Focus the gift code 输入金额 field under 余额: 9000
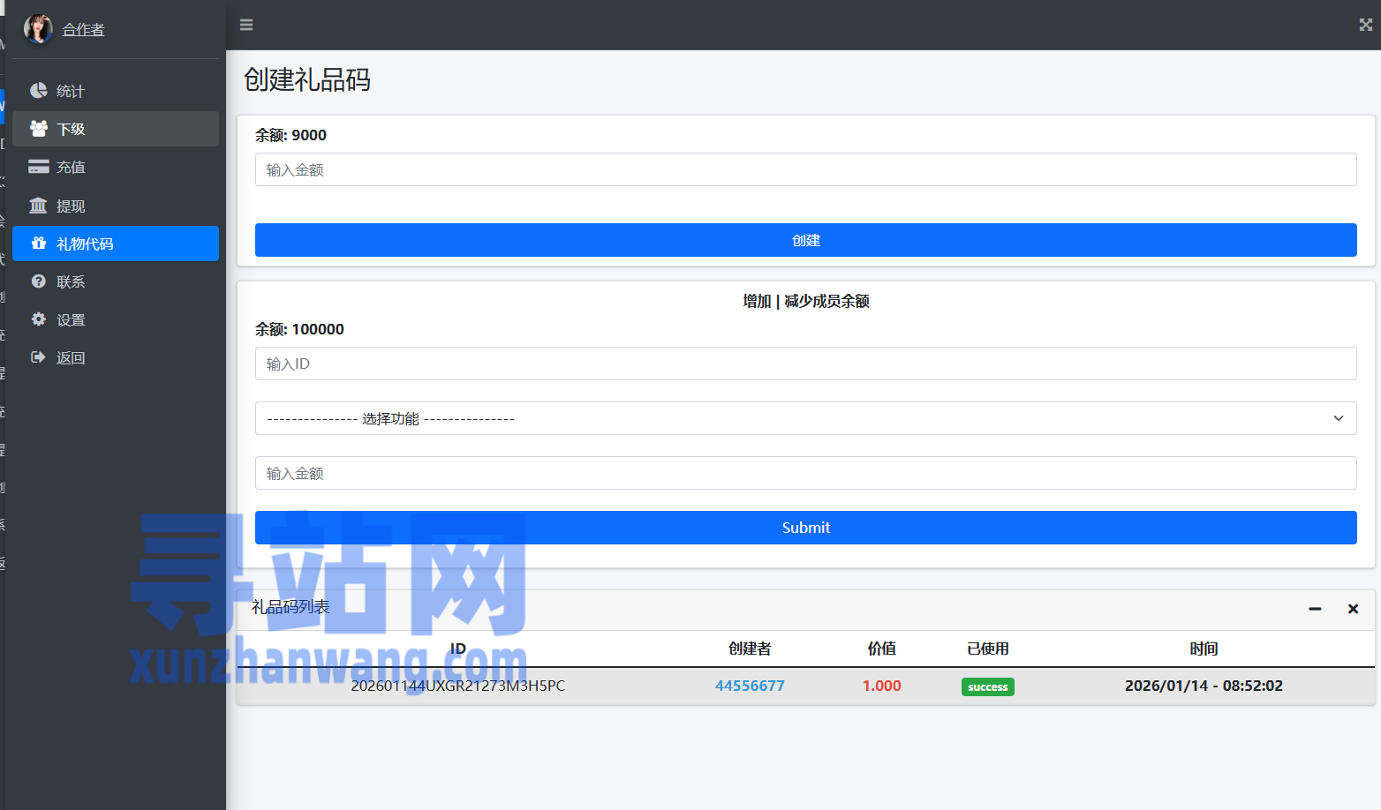 [805, 169]
